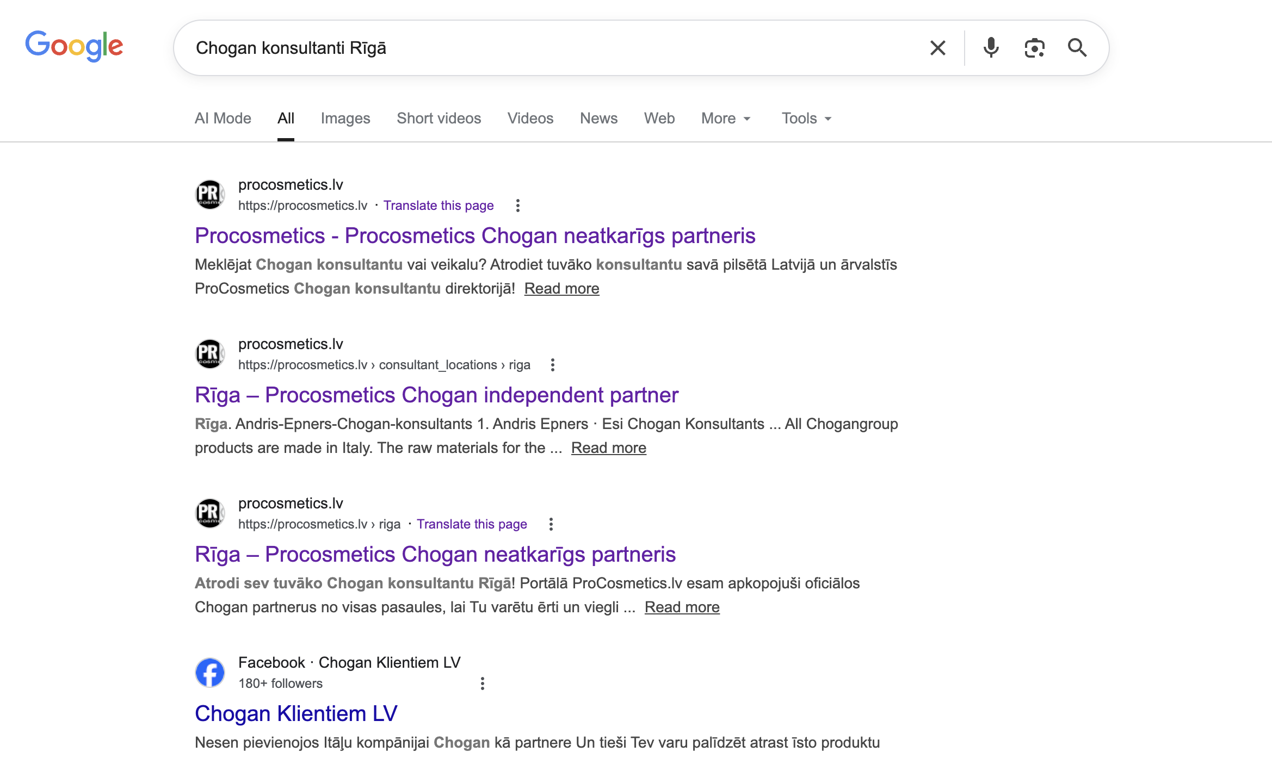Open the Chogan Klientiem LV result
The width and height of the screenshot is (1272, 758).
tap(296, 714)
